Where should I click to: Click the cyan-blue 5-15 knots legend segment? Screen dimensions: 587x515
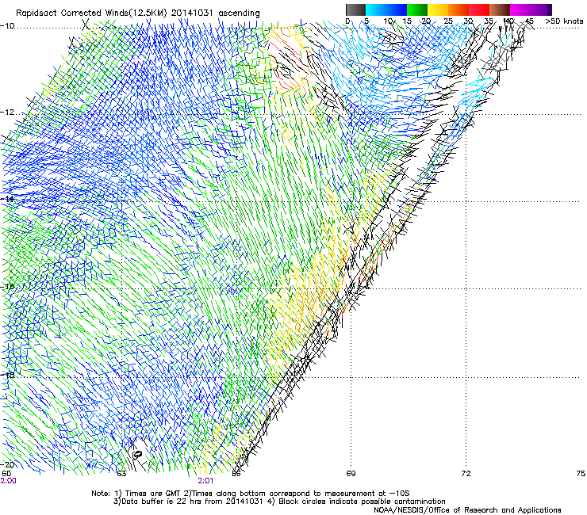coord(386,10)
